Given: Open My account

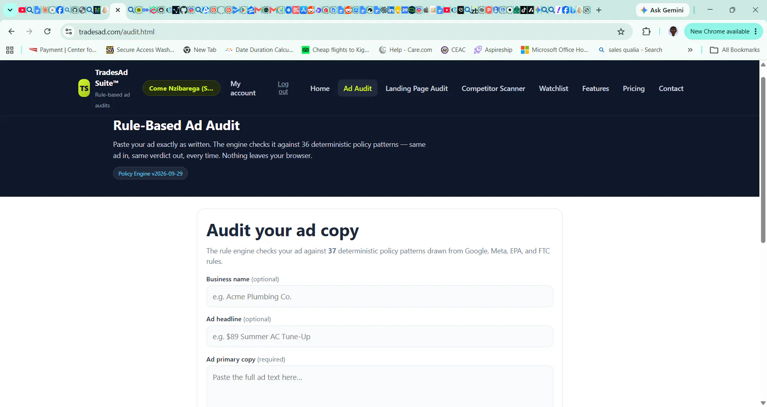Looking at the screenshot, I should [243, 88].
